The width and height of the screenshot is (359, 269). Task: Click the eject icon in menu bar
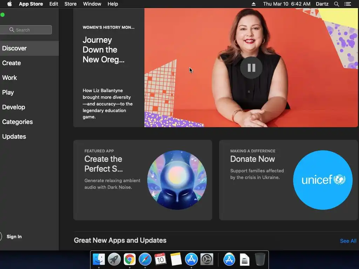coord(253,4)
